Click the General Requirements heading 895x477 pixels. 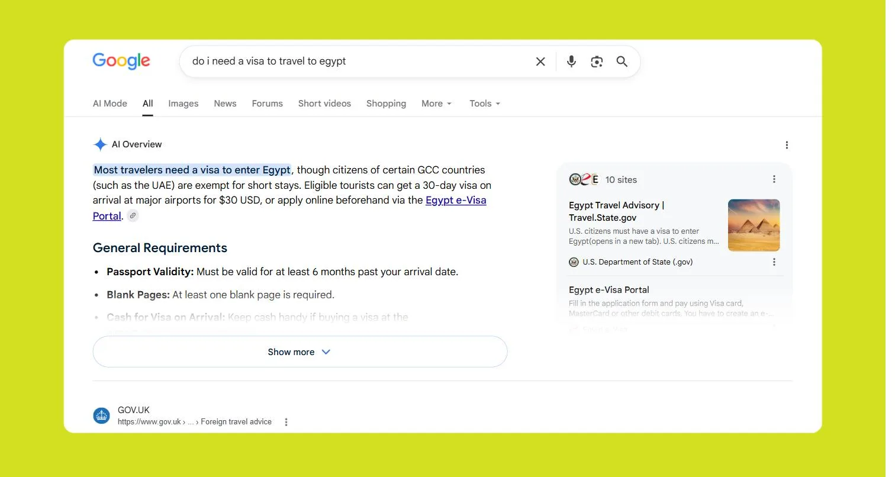click(x=160, y=248)
